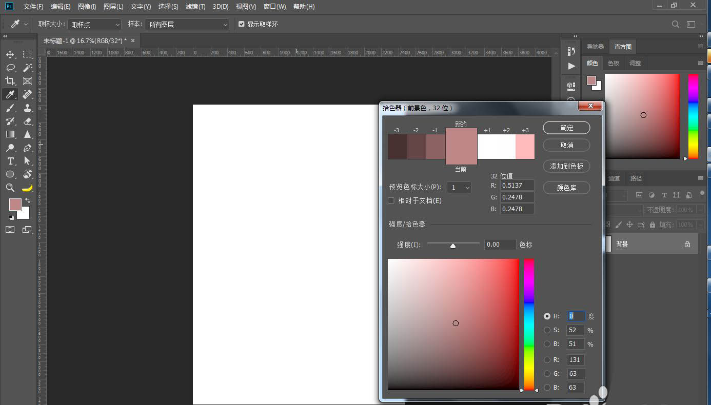Click the banana Edit Toolbar icon
This screenshot has width=711, height=405.
[27, 188]
